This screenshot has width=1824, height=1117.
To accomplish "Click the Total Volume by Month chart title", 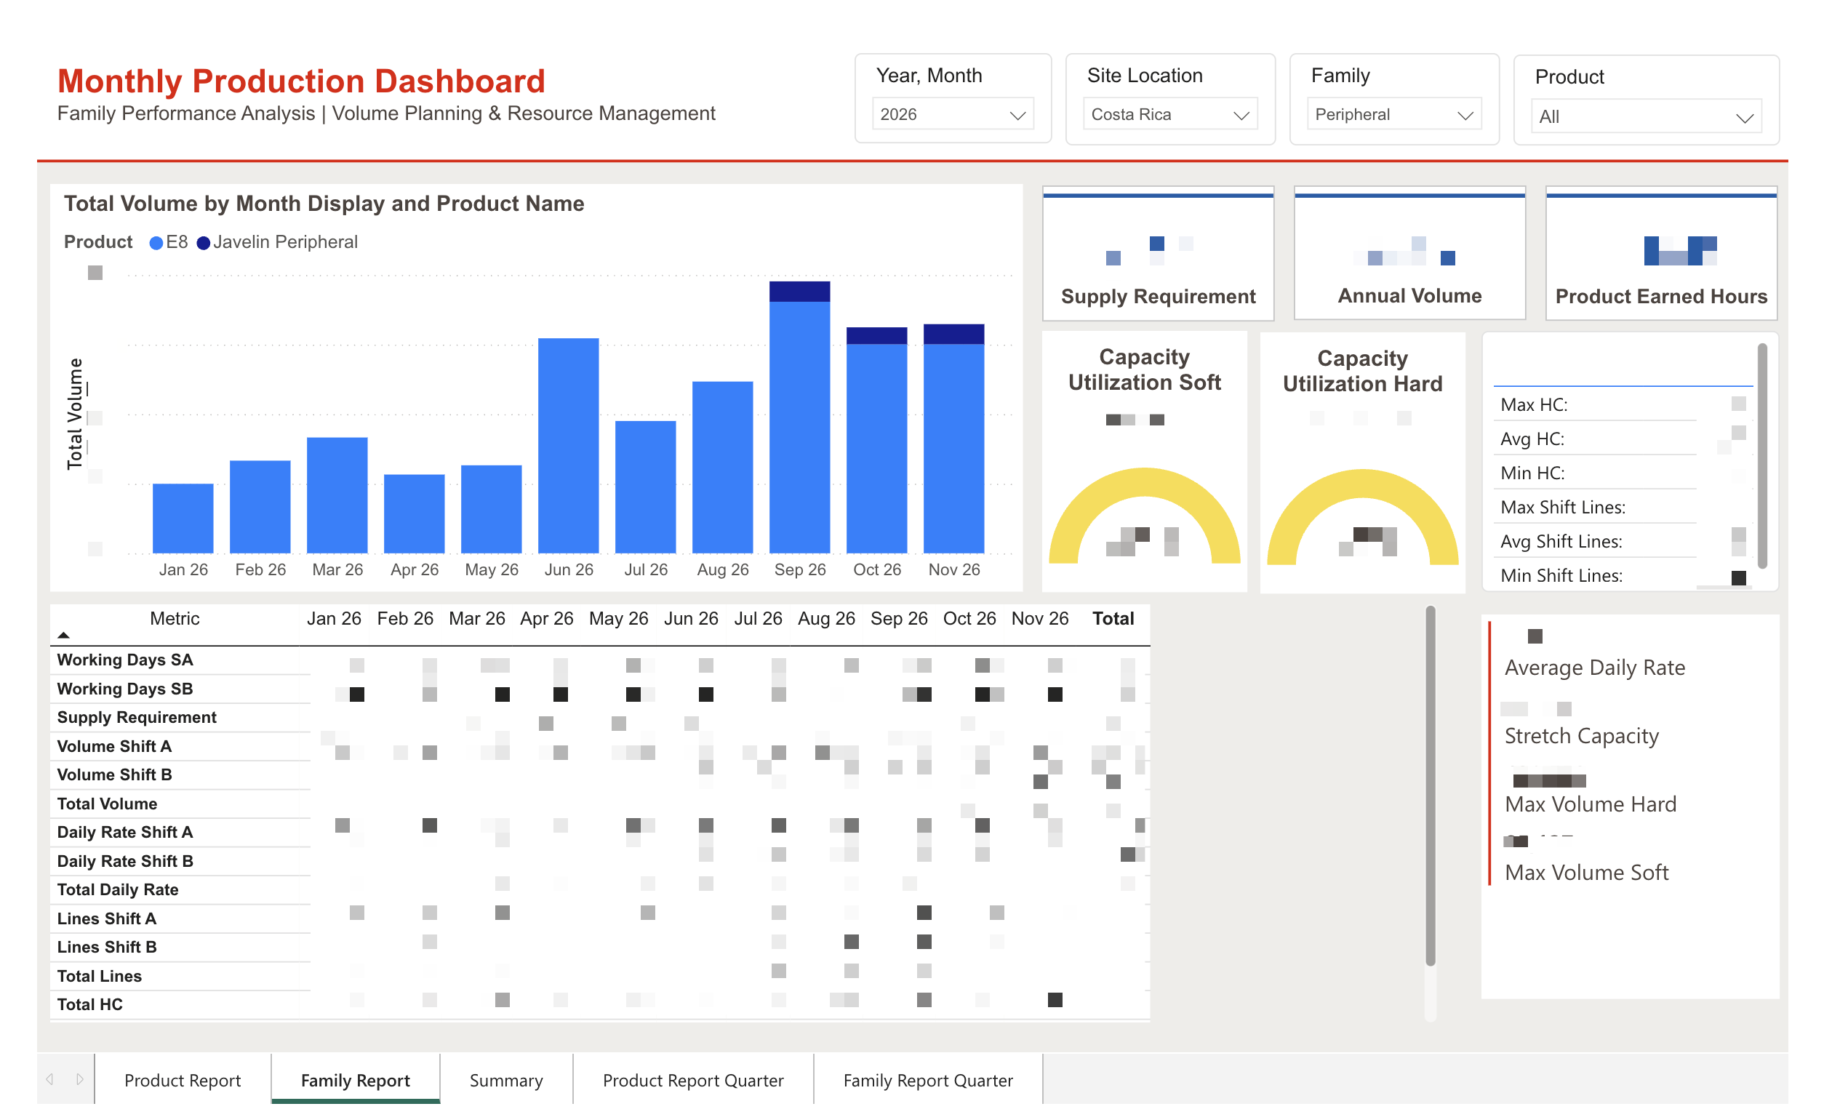I will 324,204.
